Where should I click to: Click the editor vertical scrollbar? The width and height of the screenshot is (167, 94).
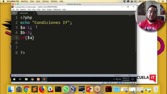coord(136,34)
